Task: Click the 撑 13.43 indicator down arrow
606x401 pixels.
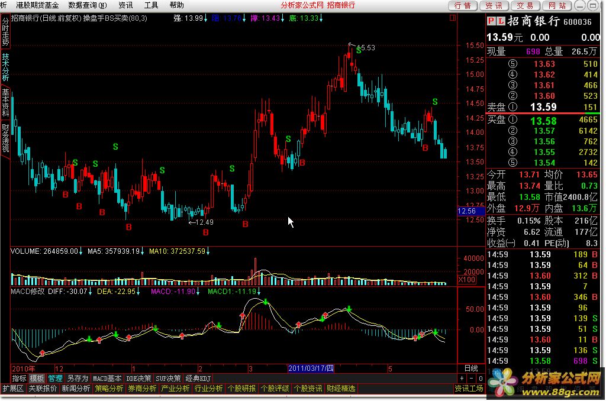Action: pos(282,18)
